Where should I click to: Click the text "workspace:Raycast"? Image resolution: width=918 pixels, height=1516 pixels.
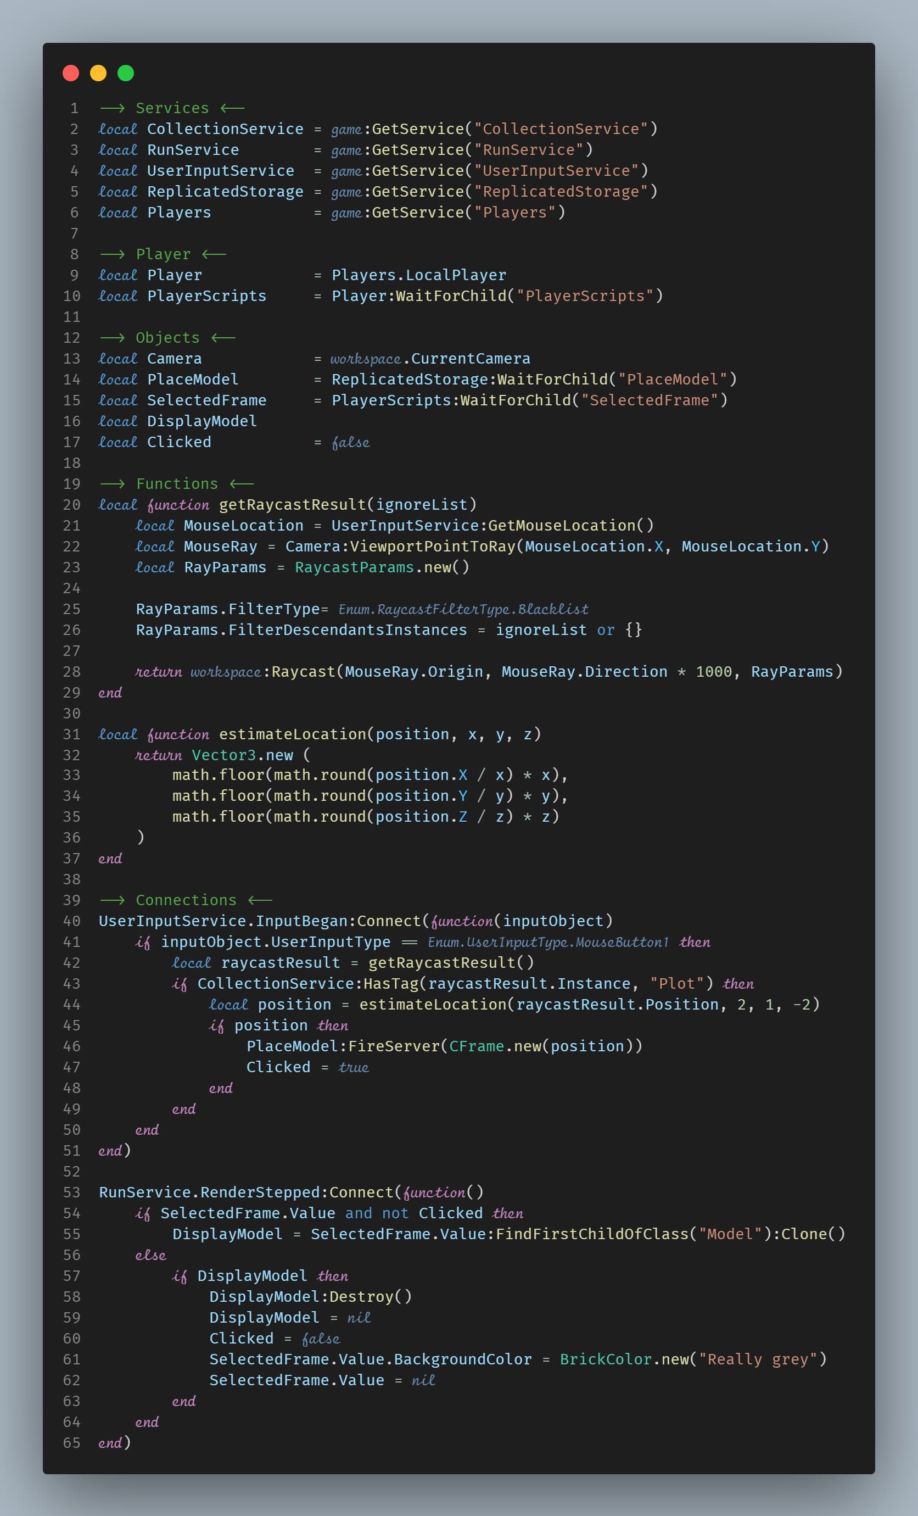(x=262, y=672)
